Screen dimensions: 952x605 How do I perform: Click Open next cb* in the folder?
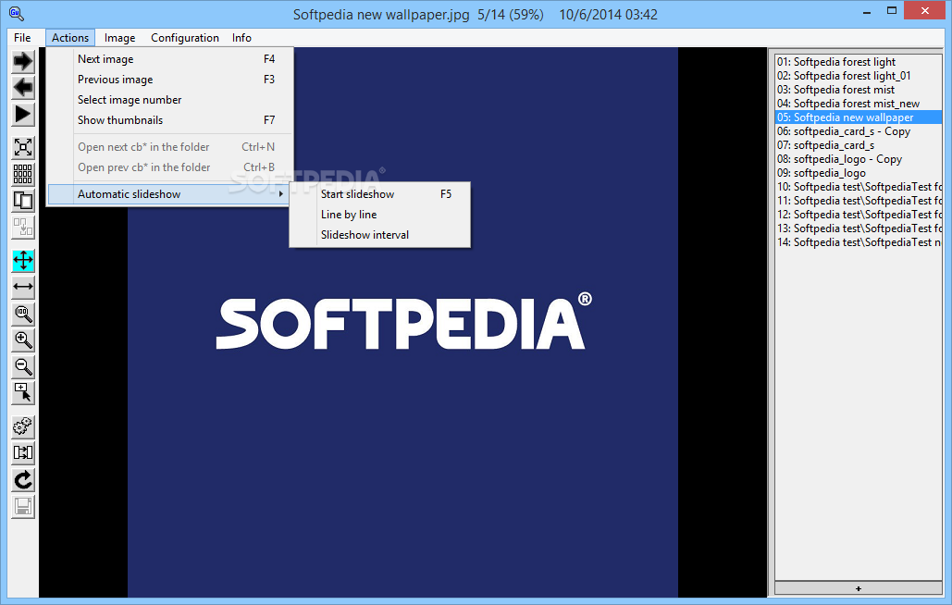[170, 147]
